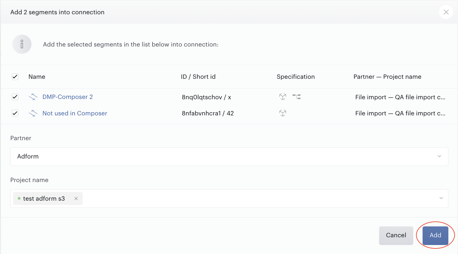Screen dimensions: 458x254
Task: Click the ID / Short id column header
Action: [x=198, y=77]
